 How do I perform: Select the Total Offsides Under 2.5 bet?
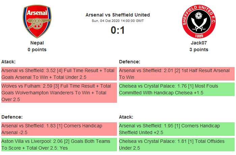(176, 145)
